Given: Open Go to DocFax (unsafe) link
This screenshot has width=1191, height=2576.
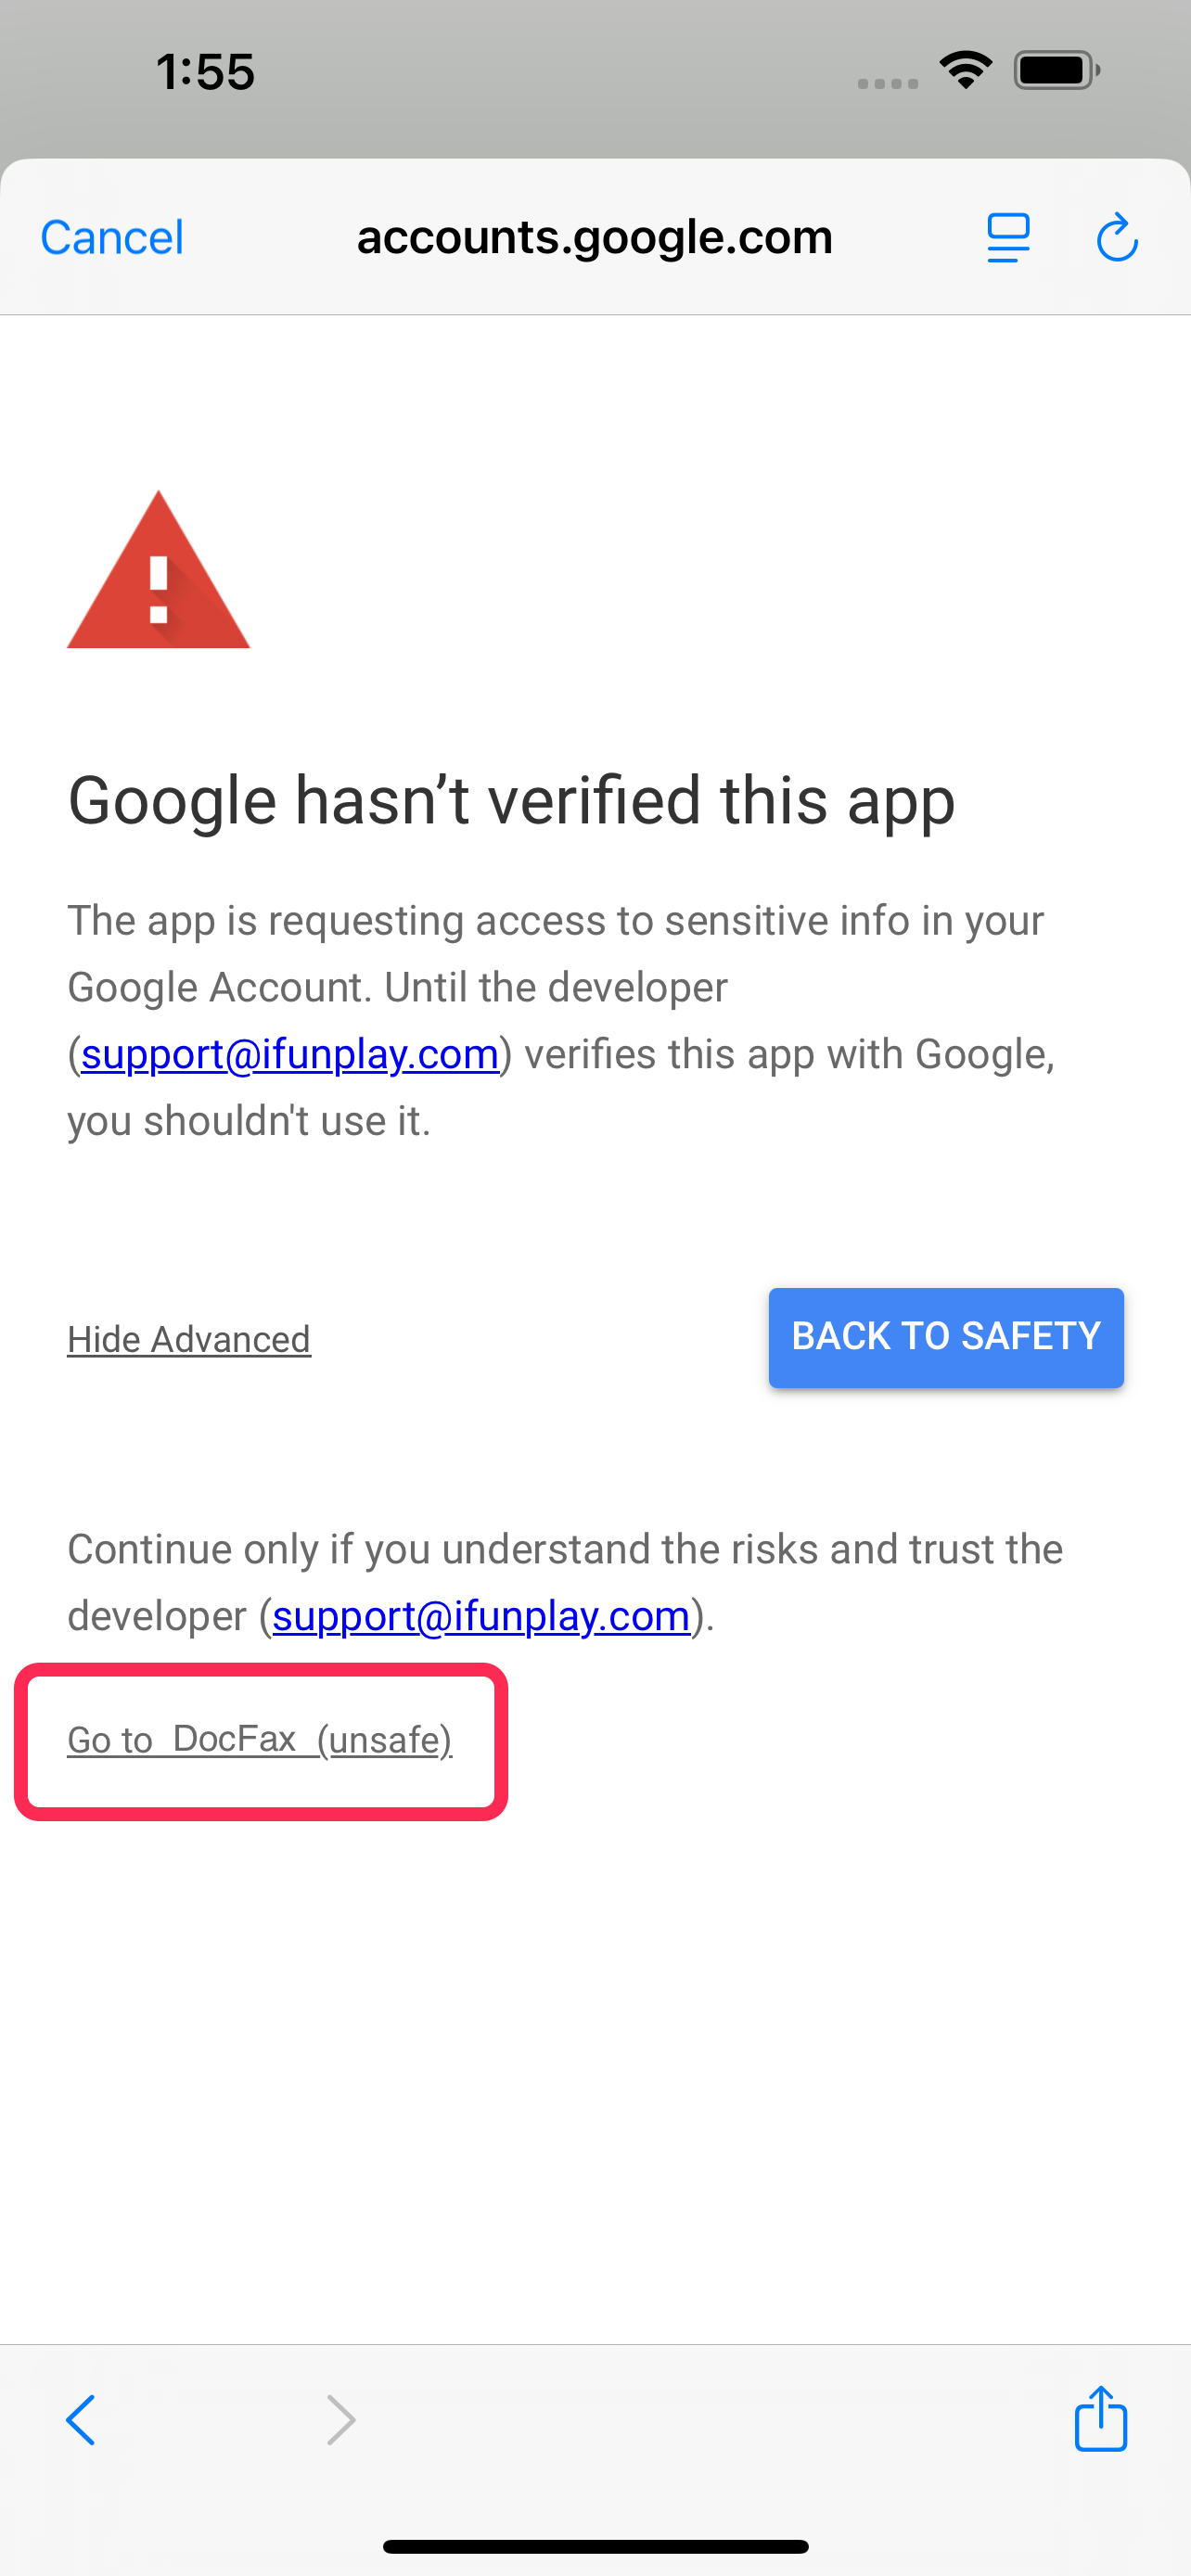Looking at the screenshot, I should 260,1740.
